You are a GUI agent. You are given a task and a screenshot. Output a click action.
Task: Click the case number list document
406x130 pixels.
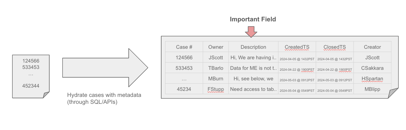pyautogui.click(x=31, y=76)
